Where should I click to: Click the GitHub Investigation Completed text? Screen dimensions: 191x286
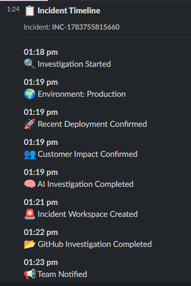click(x=95, y=244)
